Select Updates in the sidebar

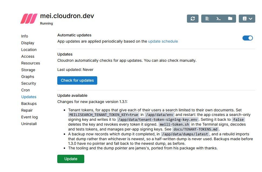pyautogui.click(x=29, y=97)
